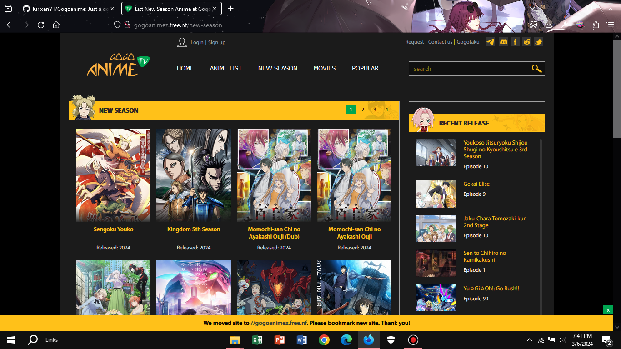The height and width of the screenshot is (349, 621).
Task: Open the Telegram social icon
Action: pyautogui.click(x=491, y=42)
